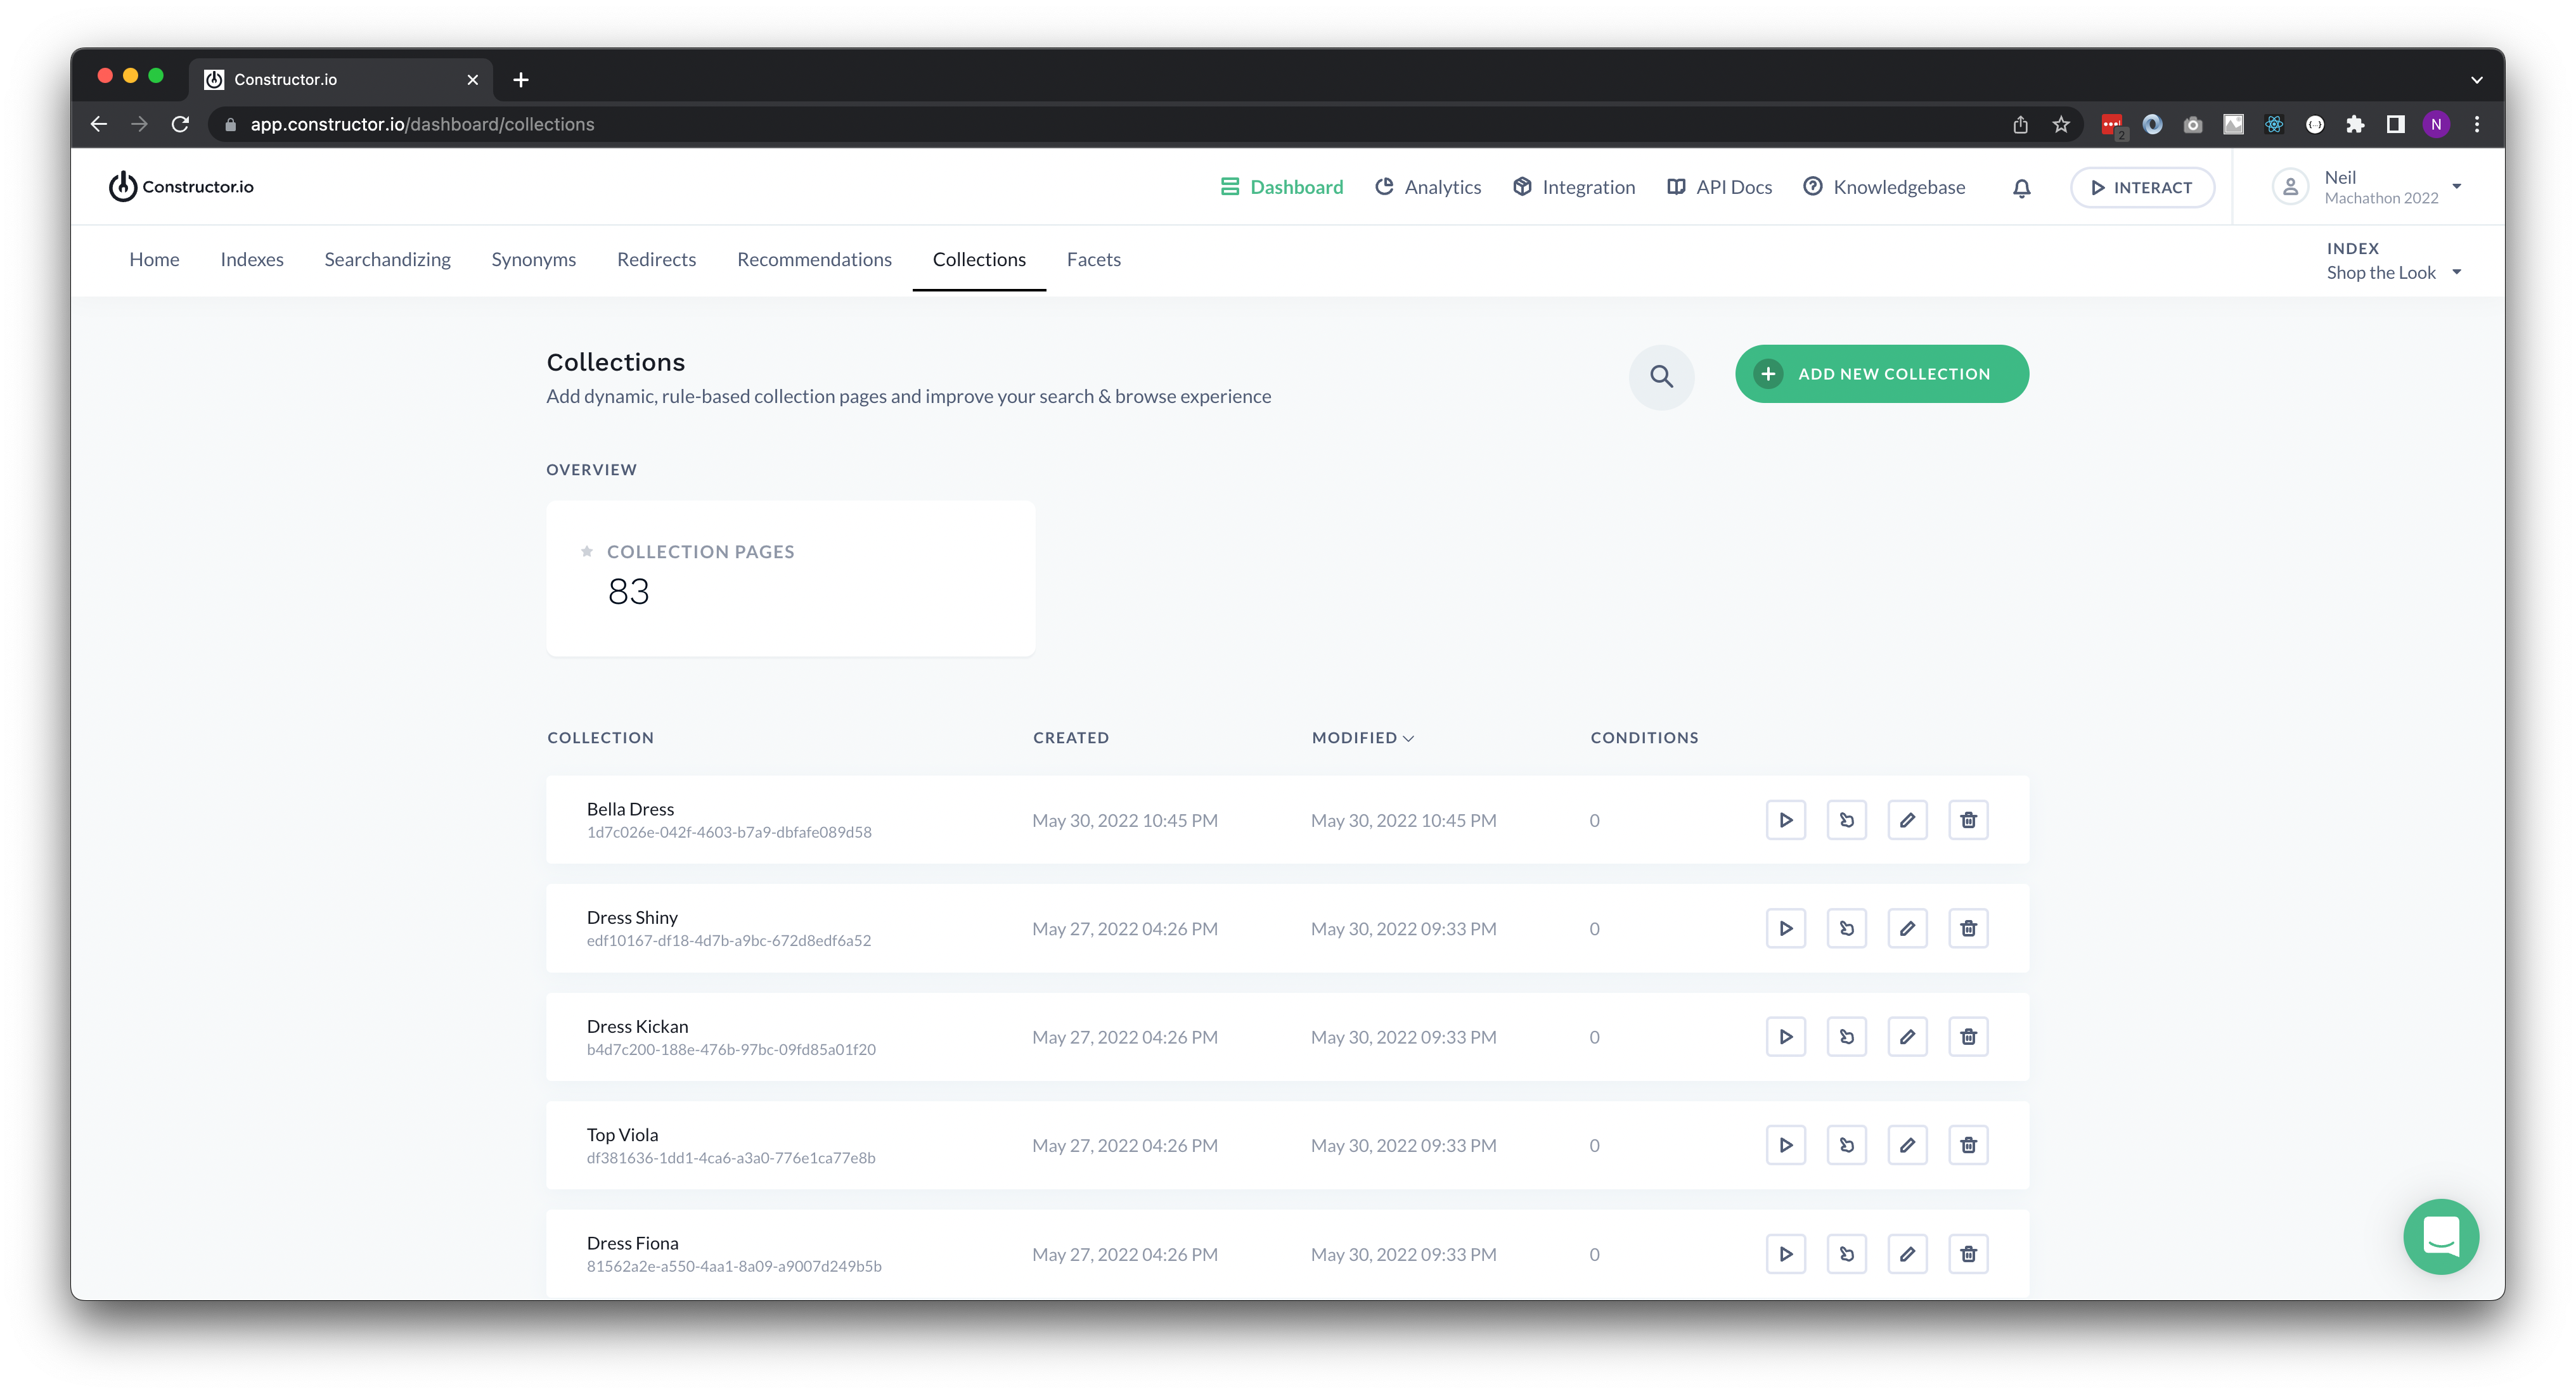
Task: Click the Analytics pie chart icon
Action: [x=1385, y=186]
